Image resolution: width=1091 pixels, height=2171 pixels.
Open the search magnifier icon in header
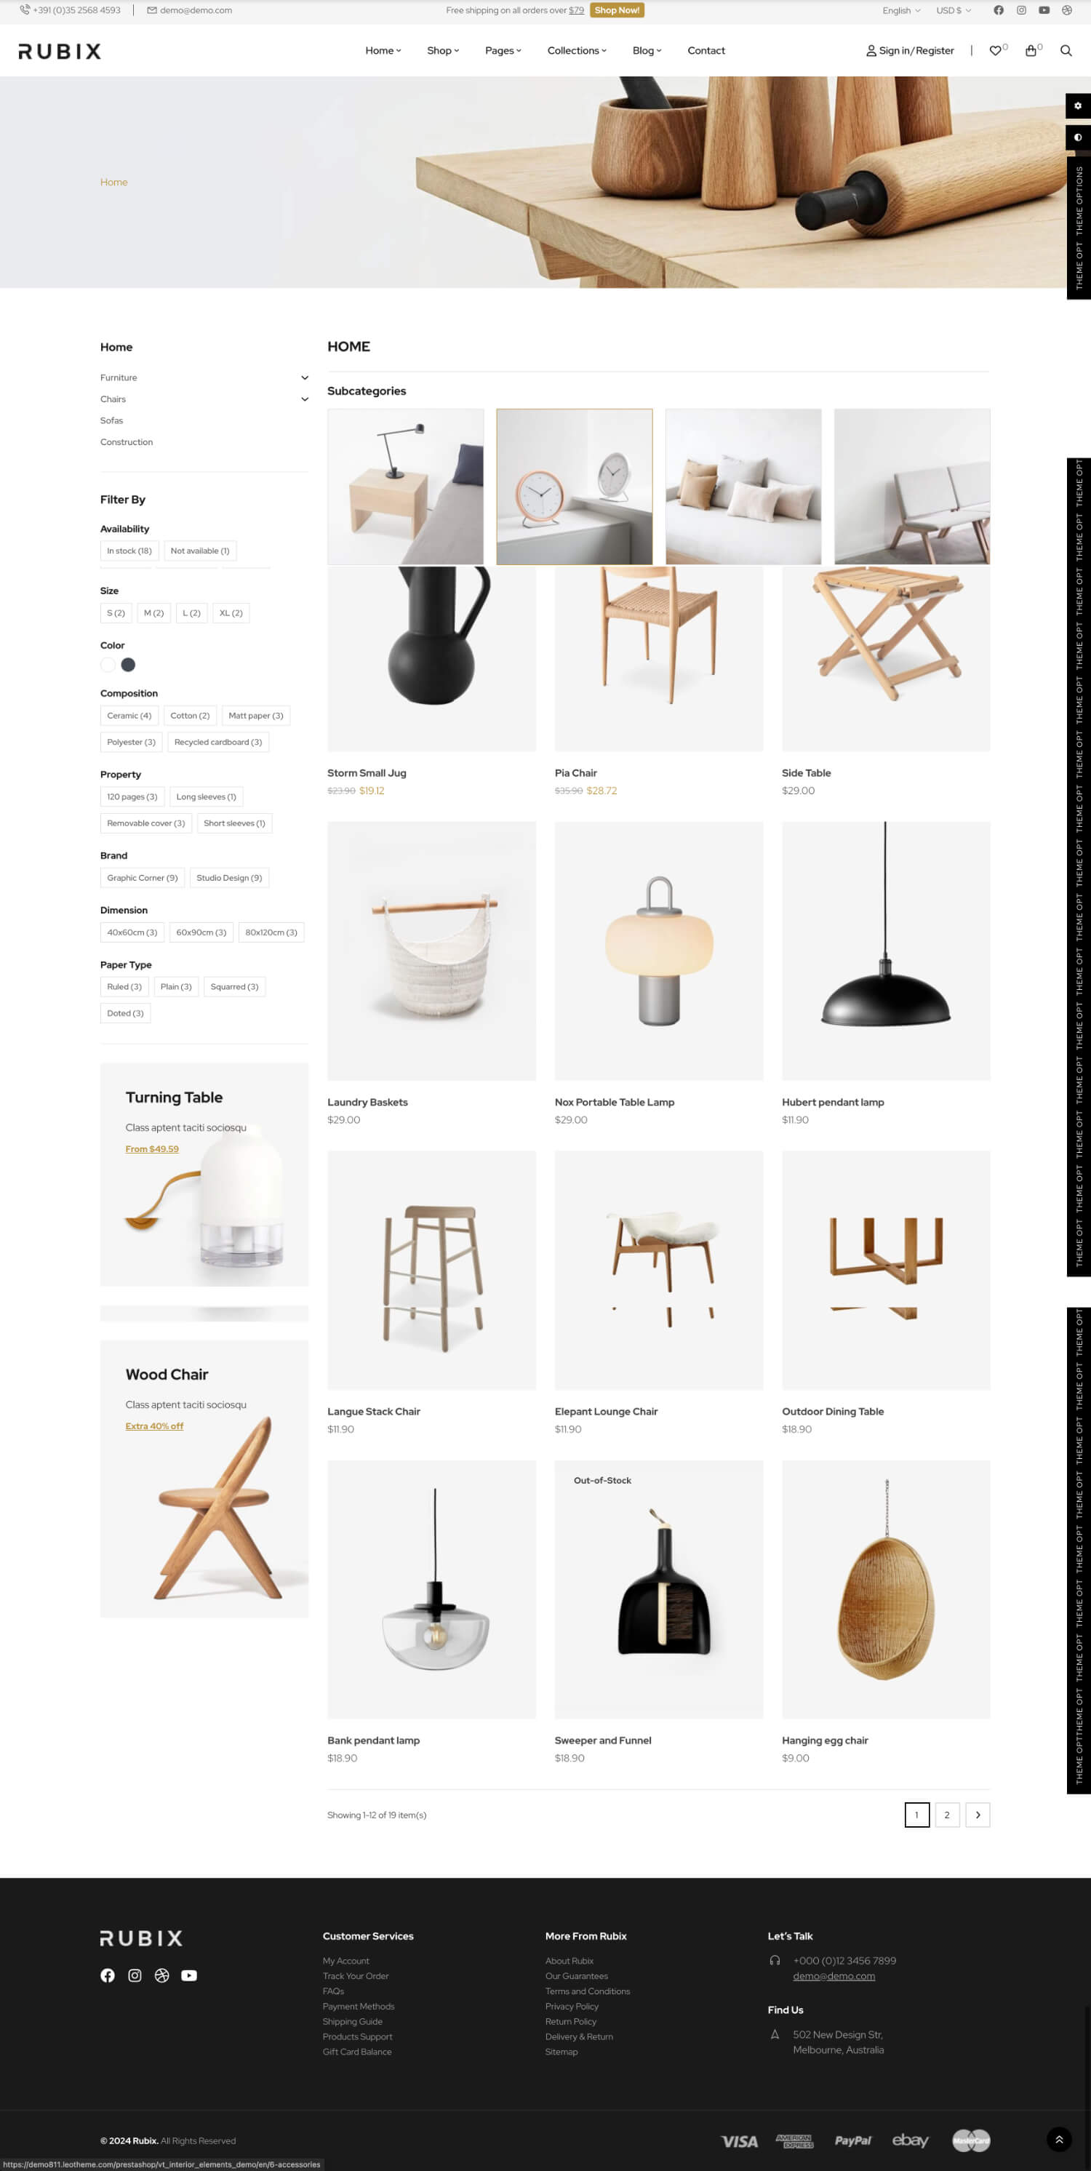pyautogui.click(x=1066, y=51)
